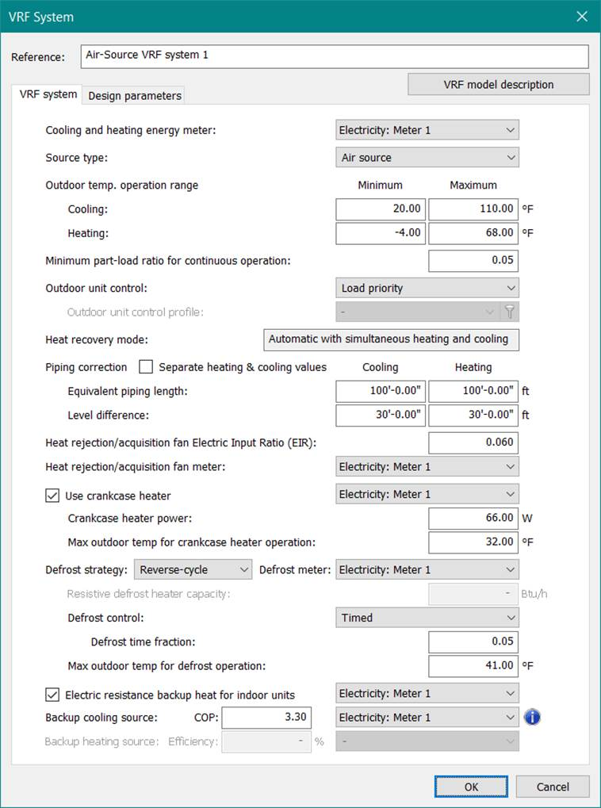Expand the Defrost control Timed dropdown

[427, 618]
